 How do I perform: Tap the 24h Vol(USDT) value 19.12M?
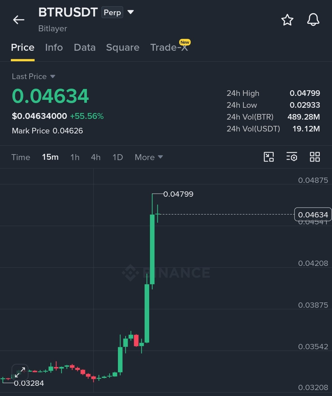(x=306, y=129)
